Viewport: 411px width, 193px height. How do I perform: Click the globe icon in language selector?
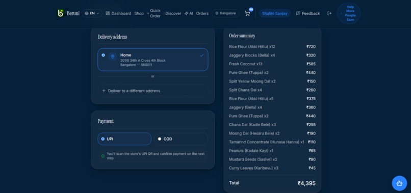point(87,13)
